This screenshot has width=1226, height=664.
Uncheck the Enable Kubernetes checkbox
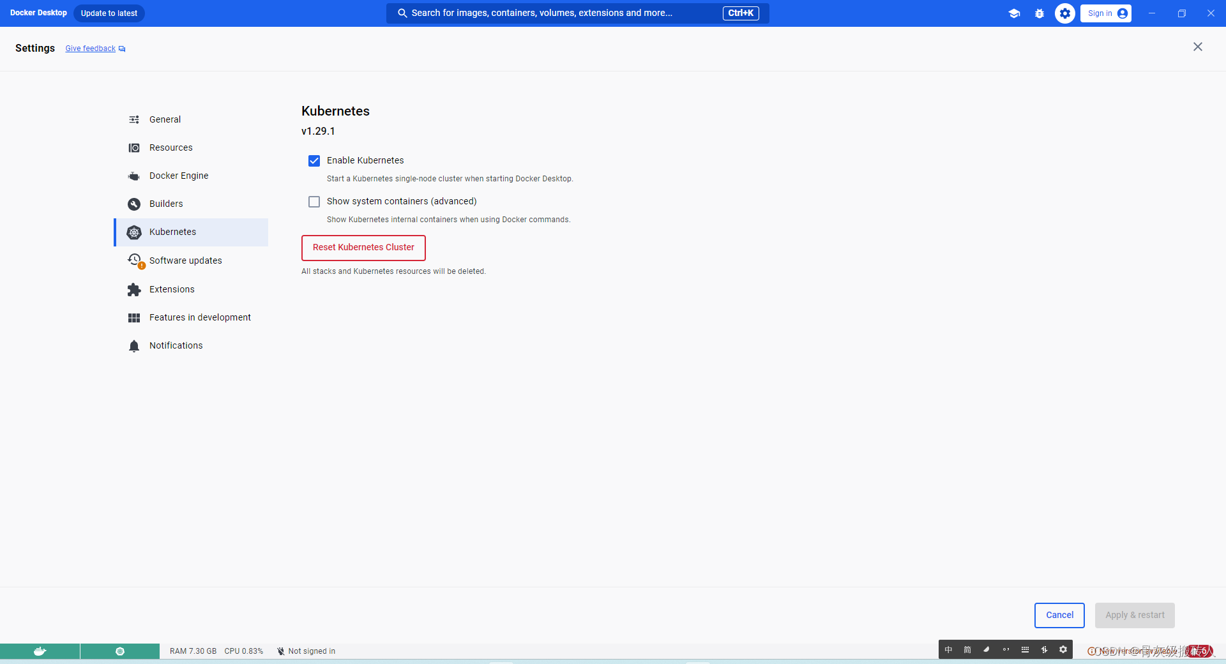314,161
